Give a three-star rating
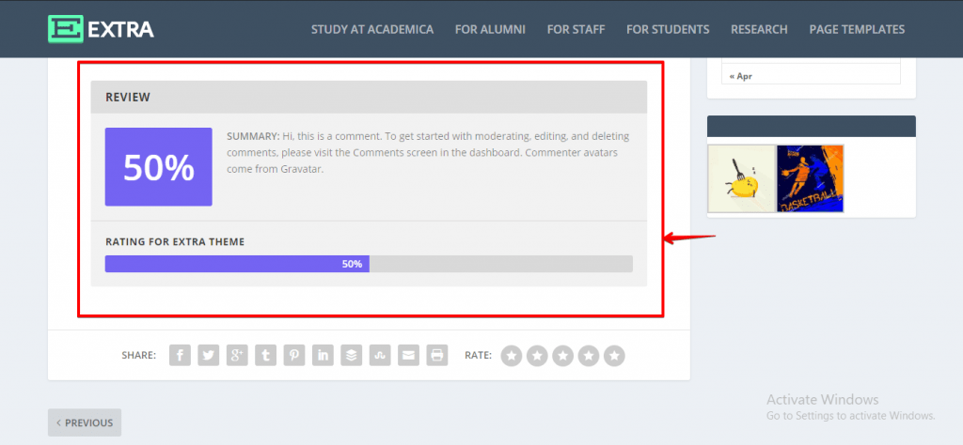 pos(562,356)
